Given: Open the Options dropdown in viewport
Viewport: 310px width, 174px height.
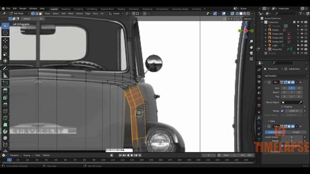Looking at the screenshot, I should coord(248,19).
